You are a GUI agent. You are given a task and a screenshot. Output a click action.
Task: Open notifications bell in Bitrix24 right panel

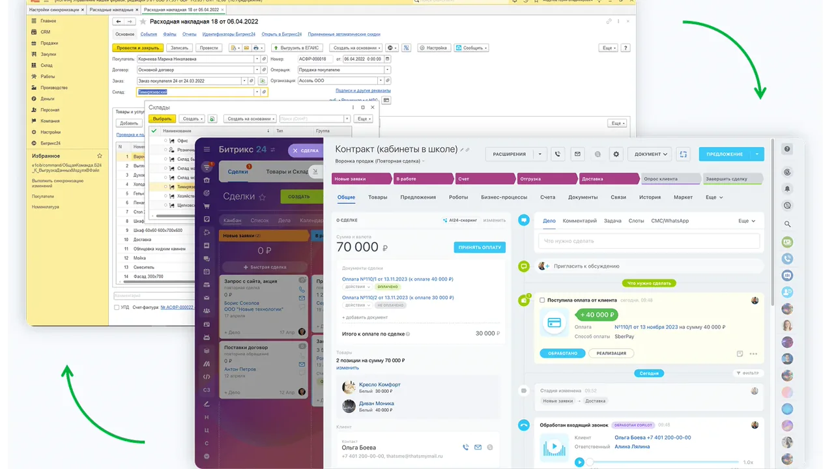click(788, 189)
